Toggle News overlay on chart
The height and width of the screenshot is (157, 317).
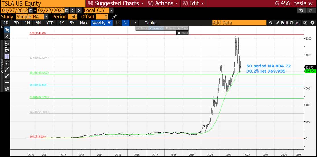click(170, 28)
